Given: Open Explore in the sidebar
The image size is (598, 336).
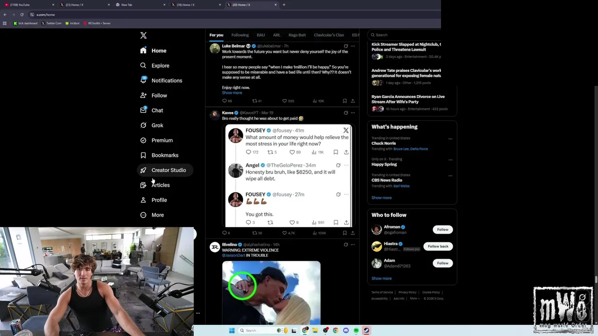Looking at the screenshot, I should click(x=155, y=65).
